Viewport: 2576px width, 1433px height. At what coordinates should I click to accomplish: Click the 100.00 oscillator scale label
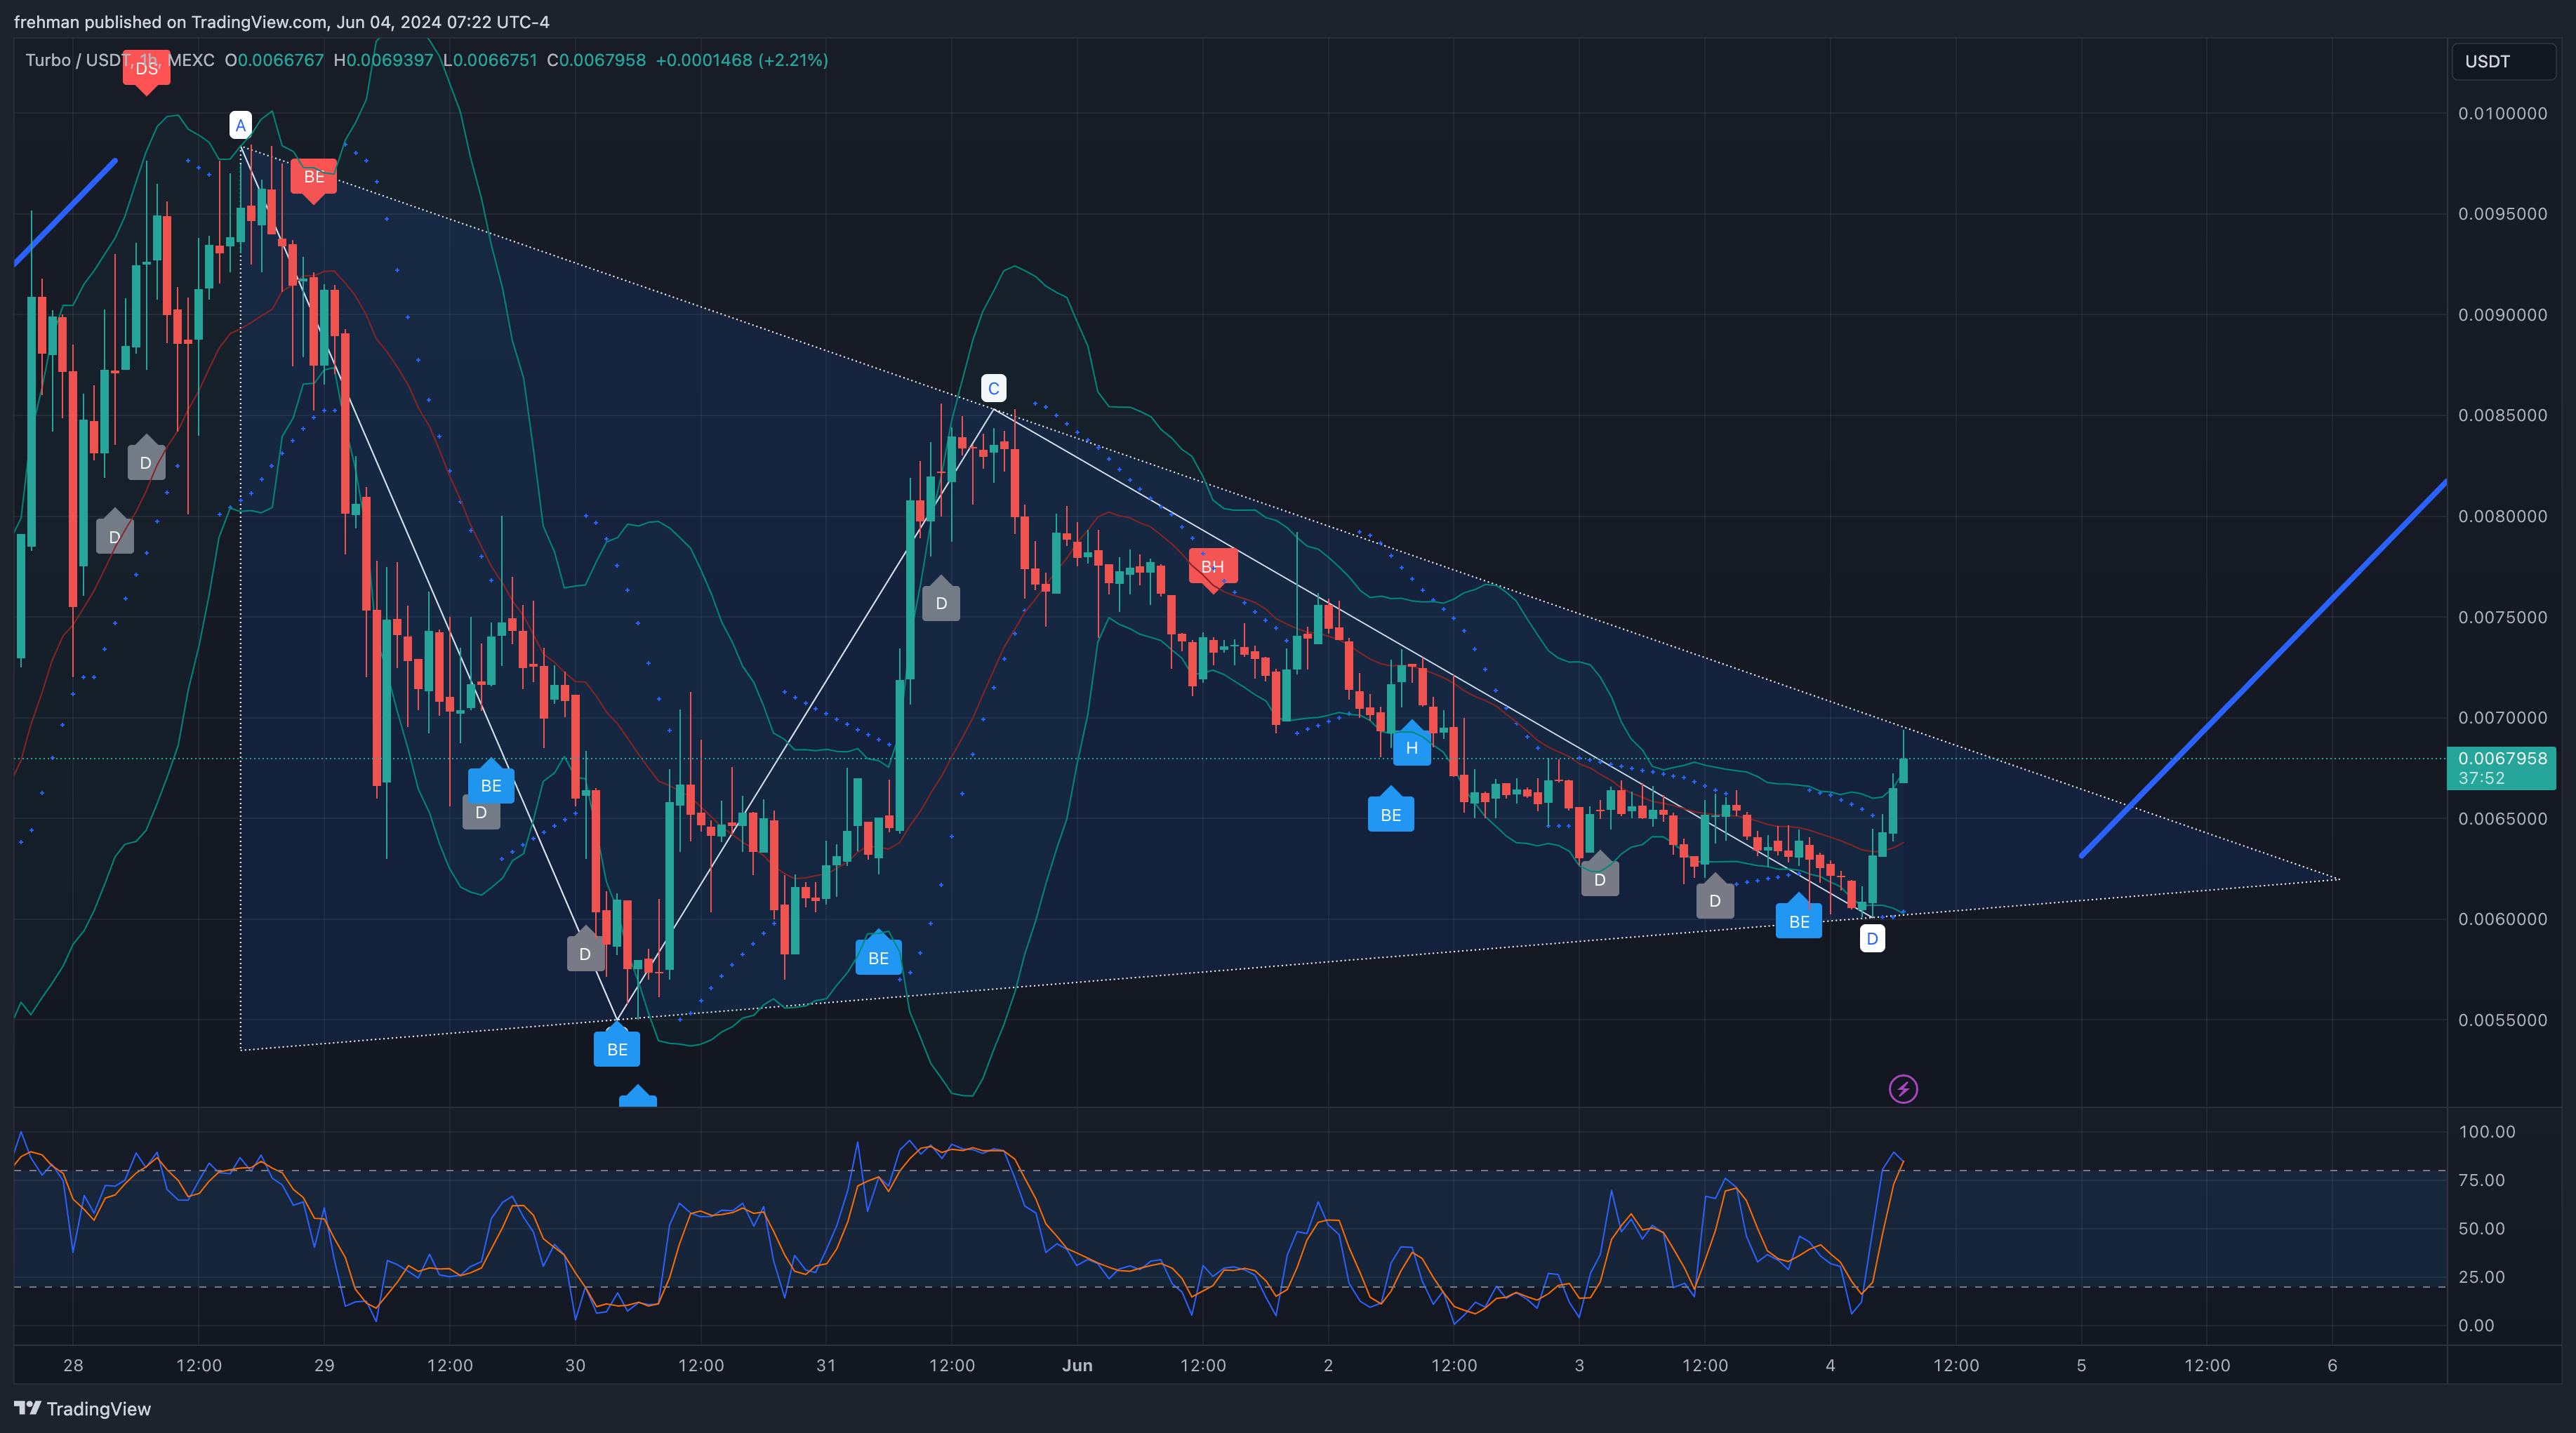click(2486, 1132)
